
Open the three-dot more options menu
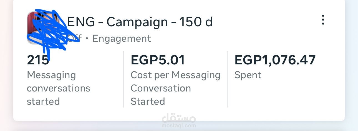323,20
